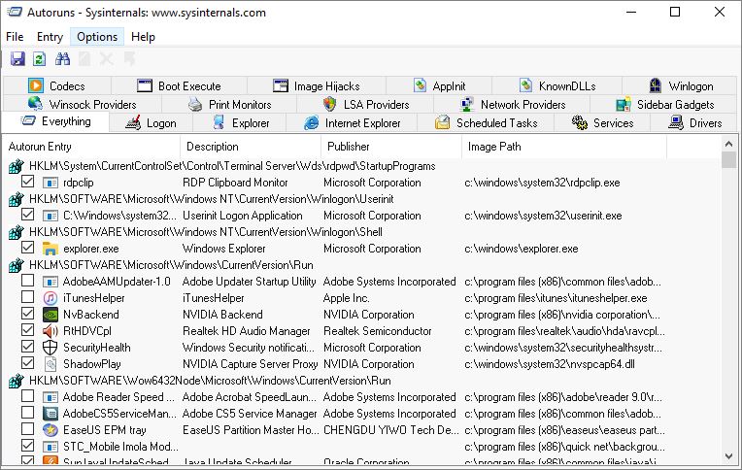Open the Entry menu

pyautogui.click(x=50, y=37)
